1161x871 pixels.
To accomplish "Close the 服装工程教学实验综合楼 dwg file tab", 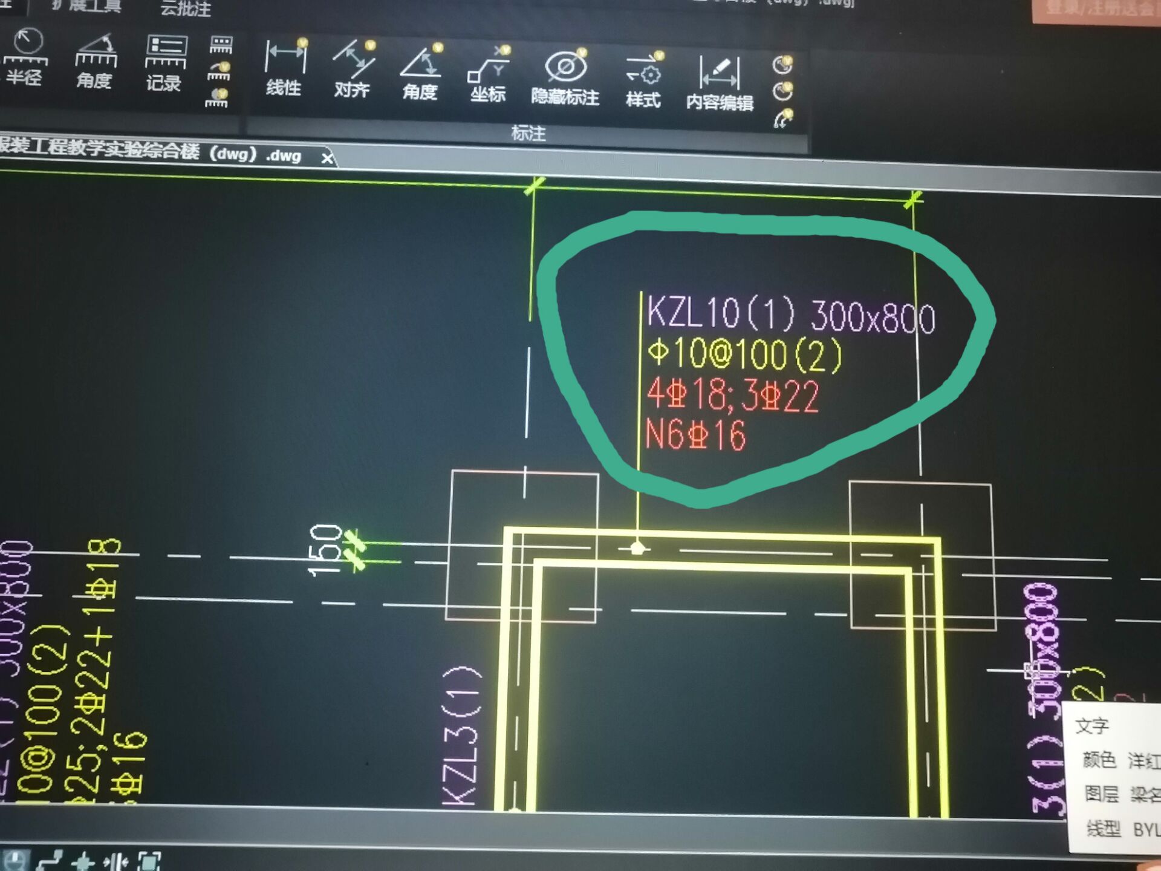I will [327, 158].
